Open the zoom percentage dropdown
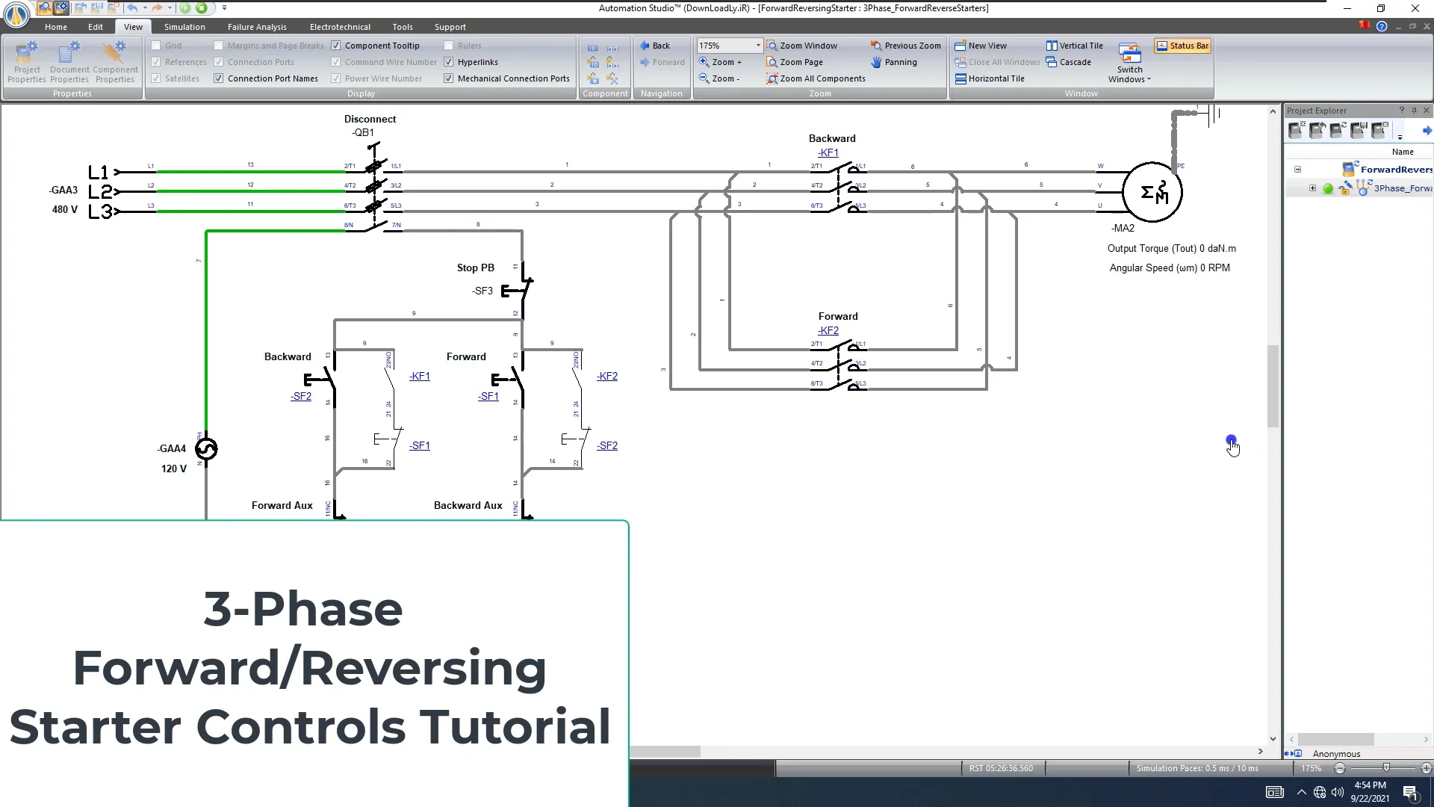 pos(757,45)
